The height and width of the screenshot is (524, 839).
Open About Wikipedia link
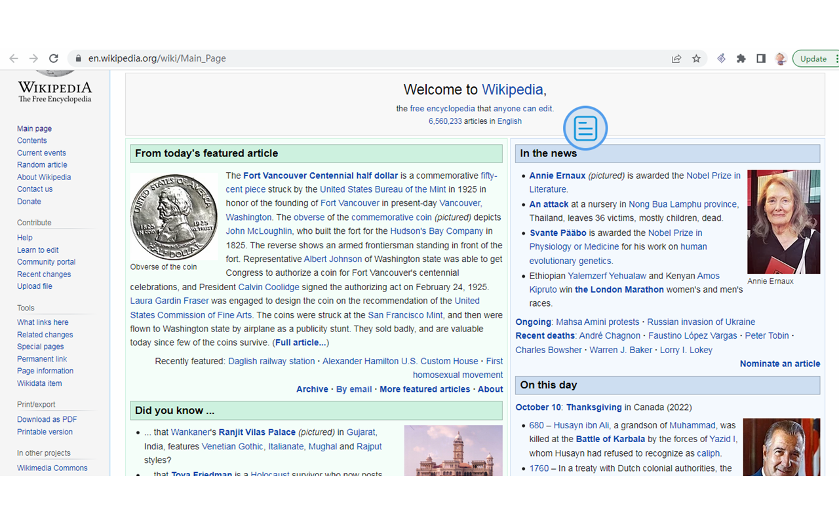(x=44, y=177)
